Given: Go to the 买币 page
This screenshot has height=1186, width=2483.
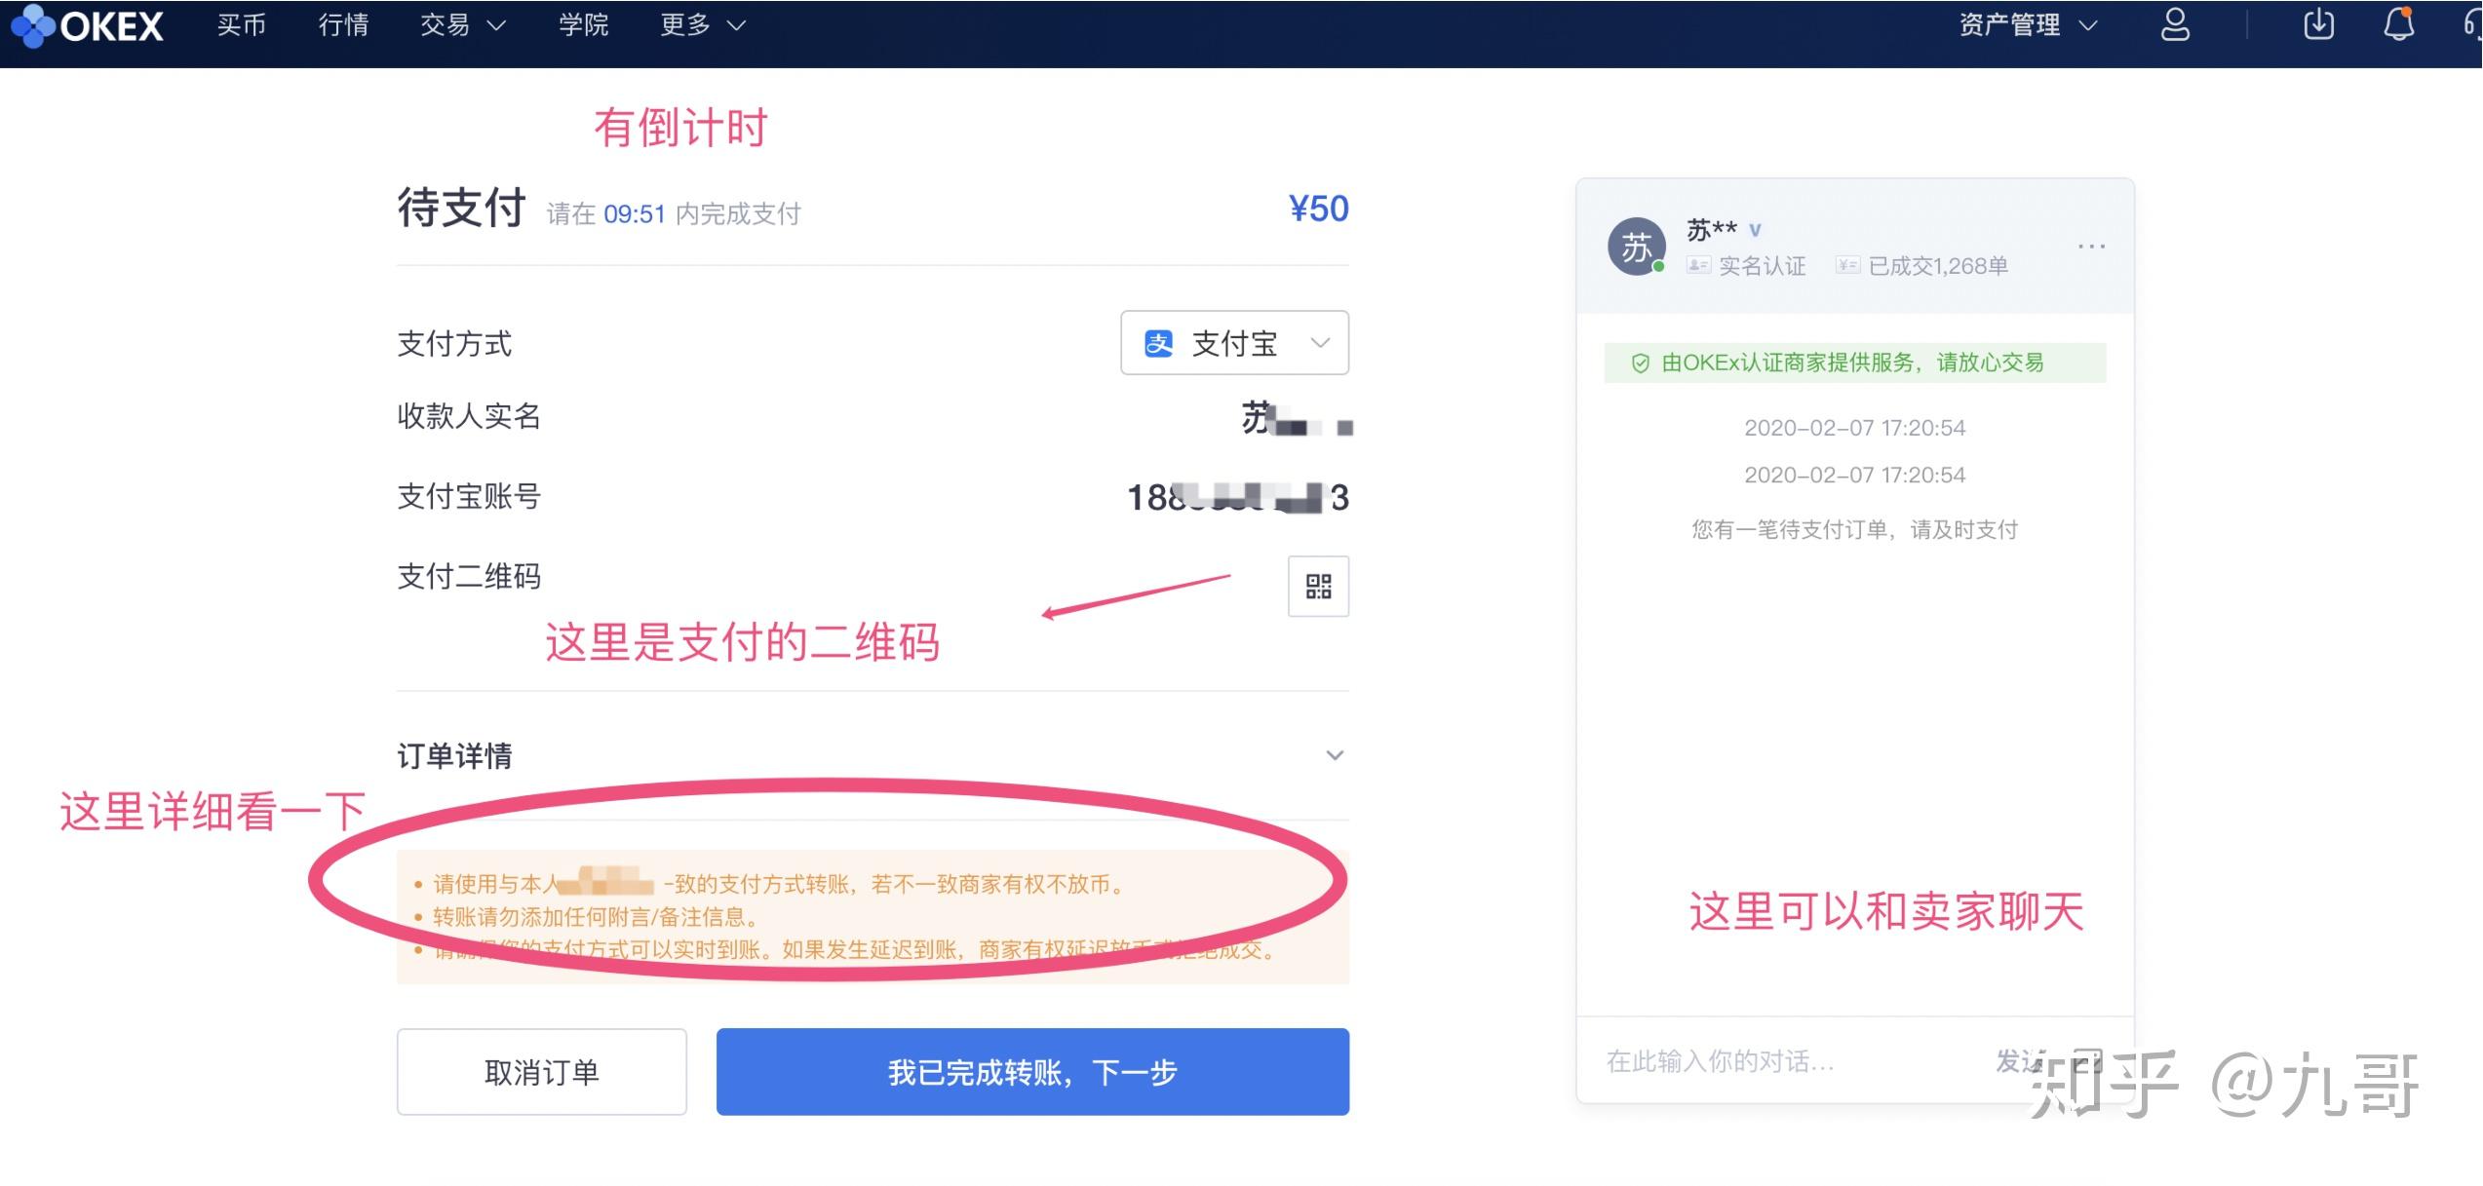Looking at the screenshot, I should pyautogui.click(x=241, y=25).
